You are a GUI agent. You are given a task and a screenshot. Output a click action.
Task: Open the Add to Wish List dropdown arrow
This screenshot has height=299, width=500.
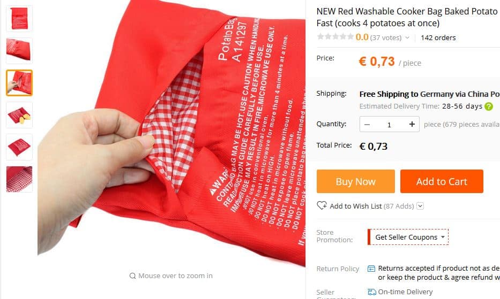click(420, 206)
